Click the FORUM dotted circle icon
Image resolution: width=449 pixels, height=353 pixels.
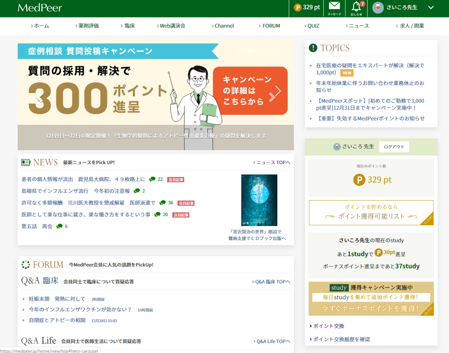click(26, 265)
